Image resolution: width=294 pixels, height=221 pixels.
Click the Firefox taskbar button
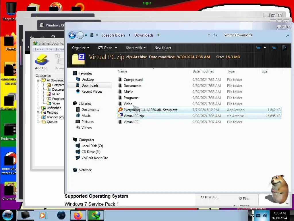click(78, 215)
